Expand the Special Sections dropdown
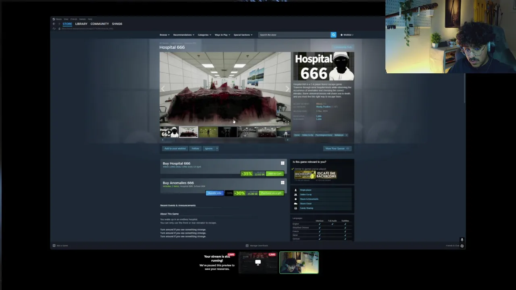 (x=243, y=35)
